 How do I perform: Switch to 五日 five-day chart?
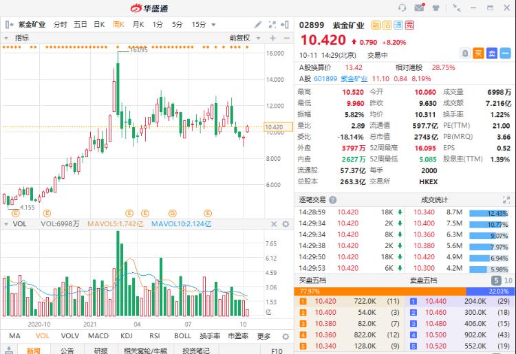(x=80, y=25)
